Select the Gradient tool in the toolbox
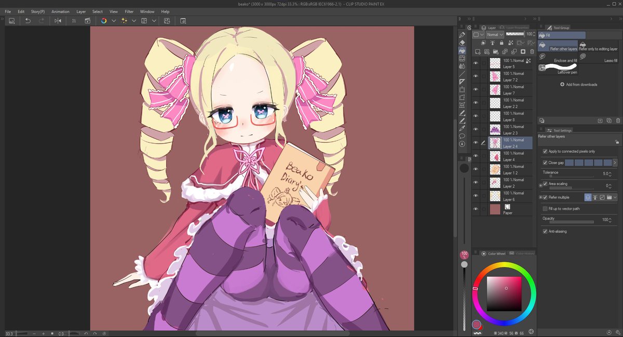This screenshot has height=337, width=623. click(x=462, y=59)
